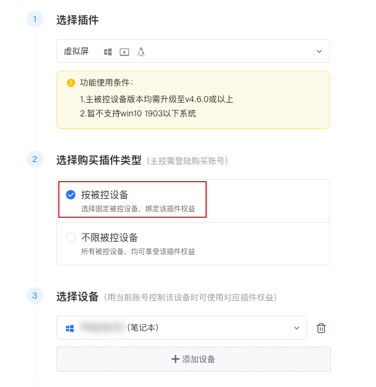This screenshot has height=387, width=376.
Task: Click the 选择购买插件类型 heading
Action: [x=99, y=160]
